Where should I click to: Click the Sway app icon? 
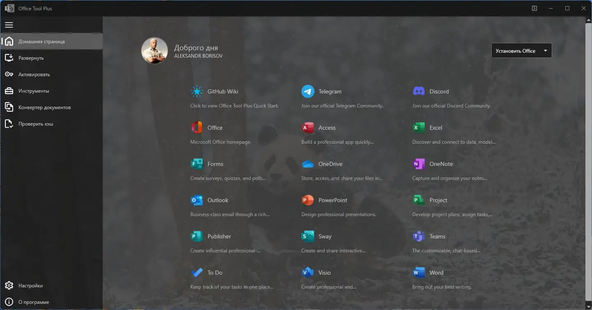tap(308, 236)
